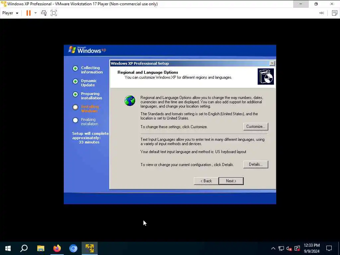Screen dimensions: 340x255
Task: Select the VMware Player taskbar icon
Action: [x=90, y=248]
